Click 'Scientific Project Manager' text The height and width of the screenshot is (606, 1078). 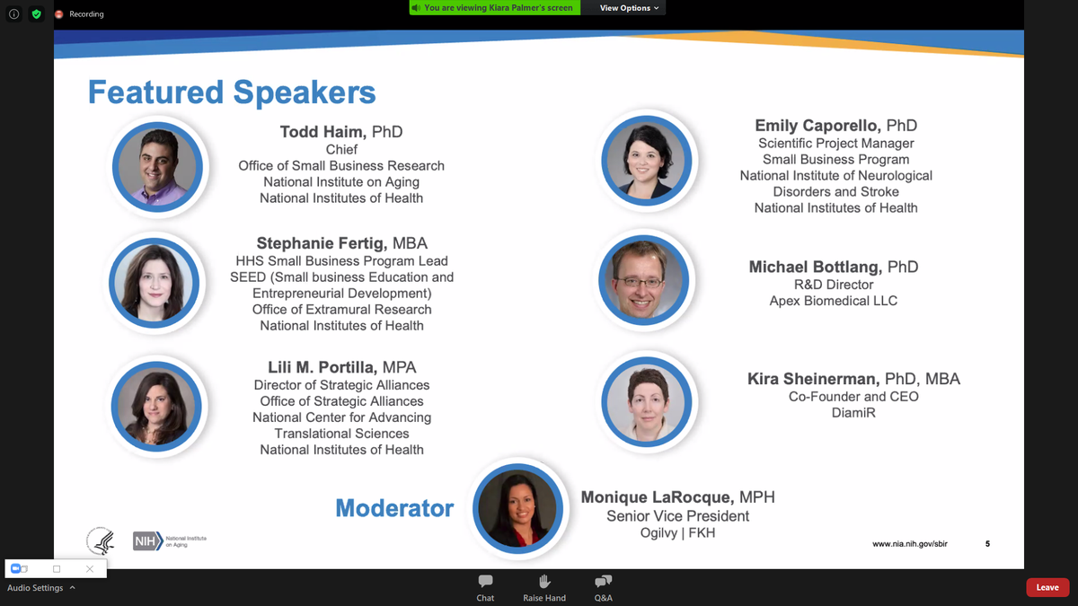click(x=835, y=144)
